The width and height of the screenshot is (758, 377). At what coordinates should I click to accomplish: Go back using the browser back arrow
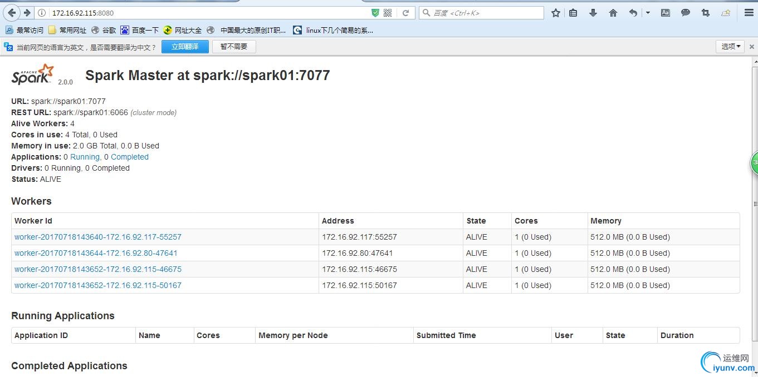(x=12, y=13)
